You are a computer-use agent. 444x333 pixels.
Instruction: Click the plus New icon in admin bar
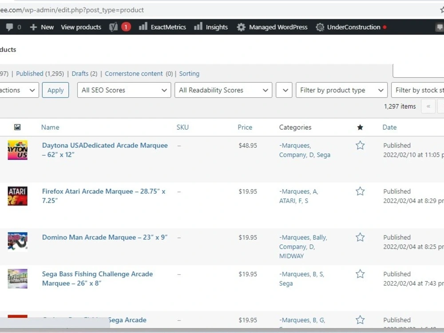(x=33, y=27)
